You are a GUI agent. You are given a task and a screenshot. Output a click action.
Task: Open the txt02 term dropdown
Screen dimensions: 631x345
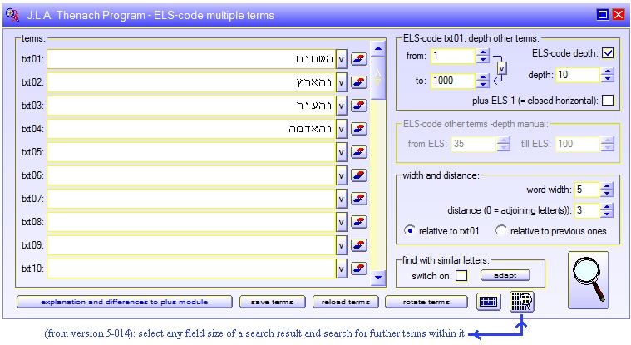click(x=341, y=82)
